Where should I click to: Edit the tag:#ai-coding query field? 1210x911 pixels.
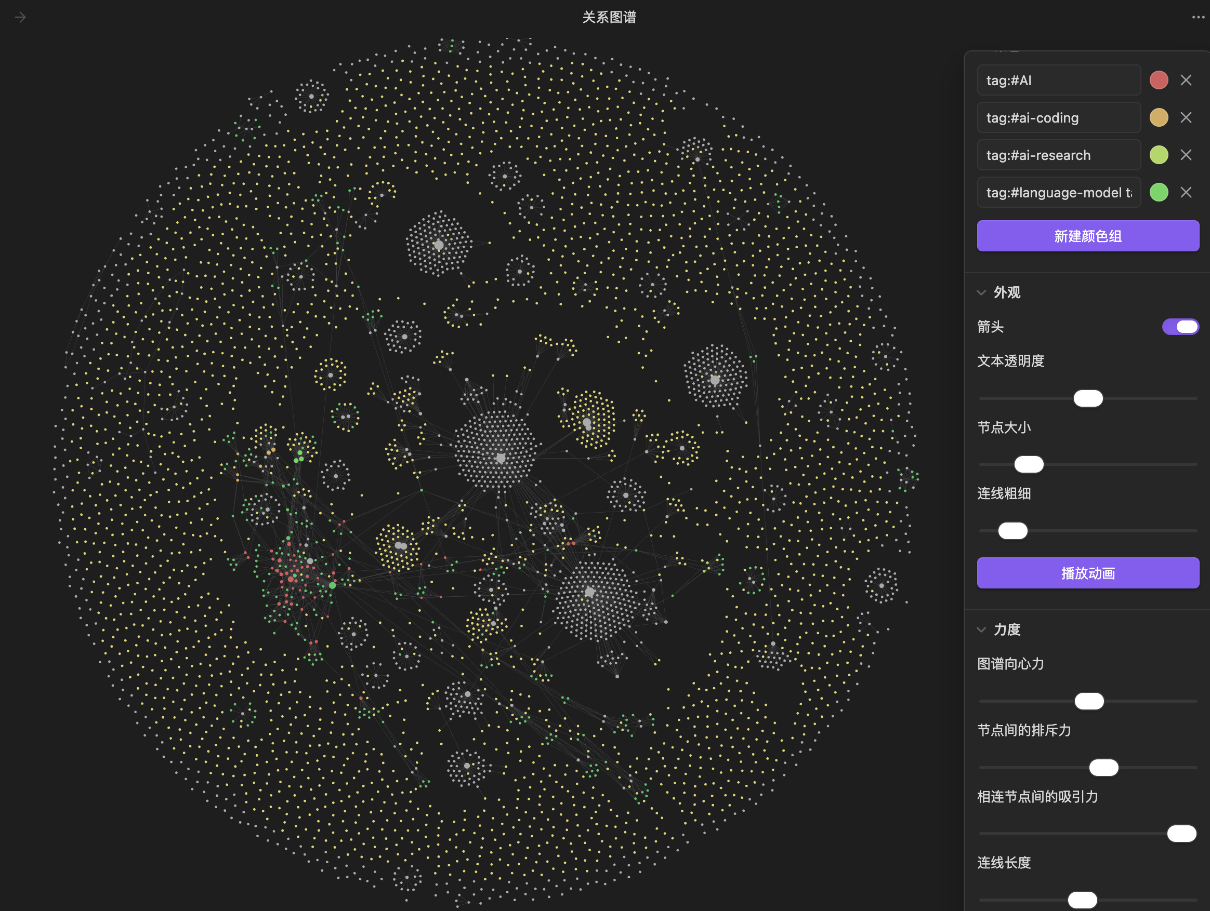point(1058,117)
